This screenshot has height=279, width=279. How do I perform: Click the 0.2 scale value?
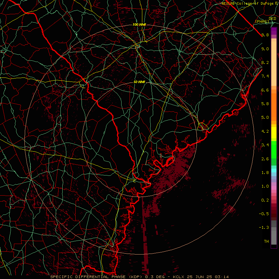(x=265, y=200)
